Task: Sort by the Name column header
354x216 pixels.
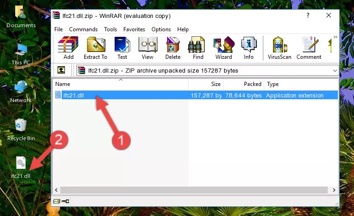Action: click(x=121, y=84)
